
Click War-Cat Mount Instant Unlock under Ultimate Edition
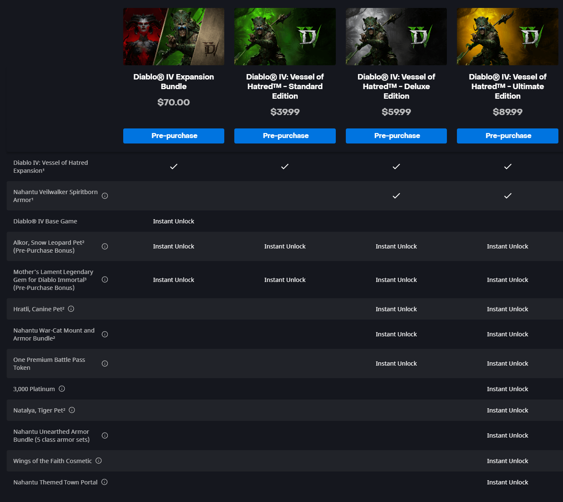507,334
